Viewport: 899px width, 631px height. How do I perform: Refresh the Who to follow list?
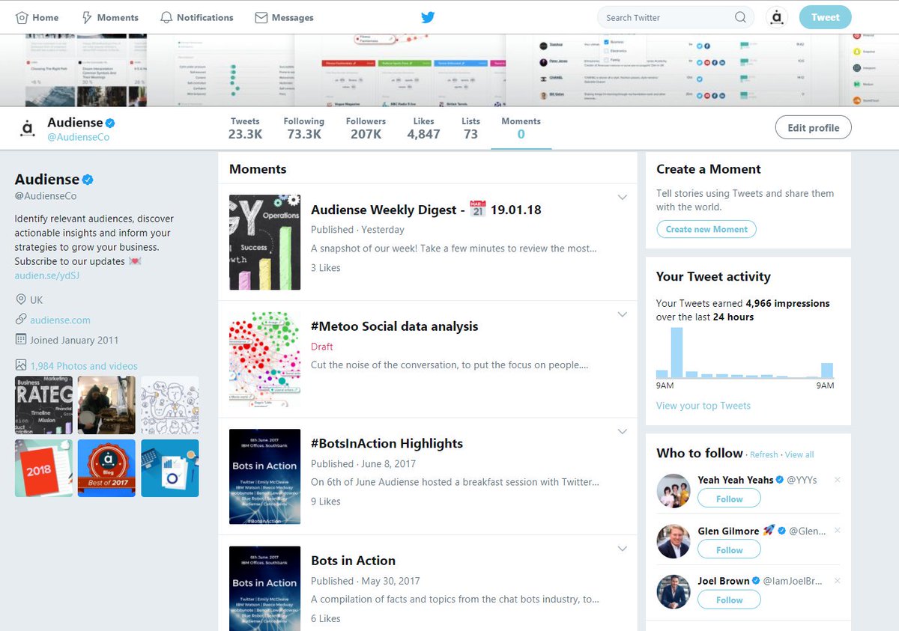[763, 454]
